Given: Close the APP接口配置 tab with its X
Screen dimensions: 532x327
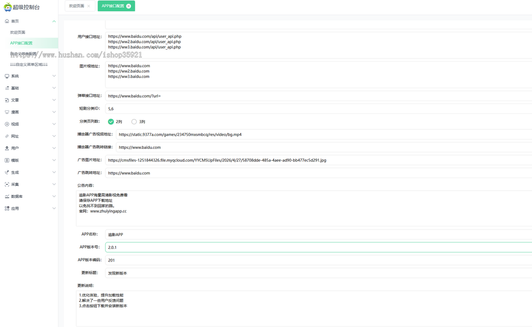Looking at the screenshot, I should click(129, 6).
